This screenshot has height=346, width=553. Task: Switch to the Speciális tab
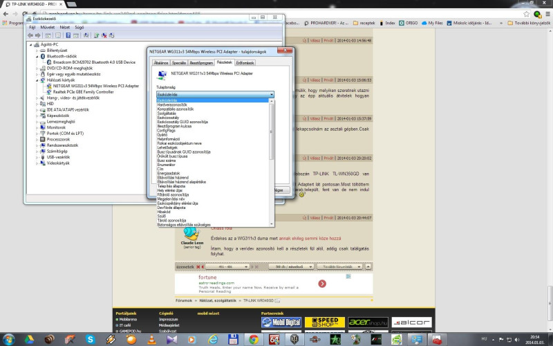coord(179,63)
